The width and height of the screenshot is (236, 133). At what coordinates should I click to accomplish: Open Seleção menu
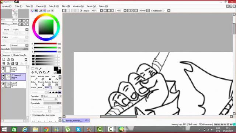pos(54,6)
